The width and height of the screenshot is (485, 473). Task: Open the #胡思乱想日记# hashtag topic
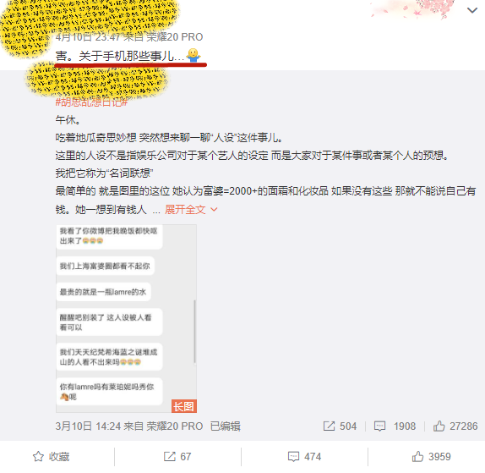91,102
